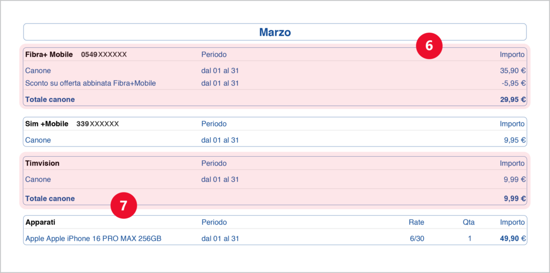
Task: Click the red number 7 marker
Action: pyautogui.click(x=124, y=206)
